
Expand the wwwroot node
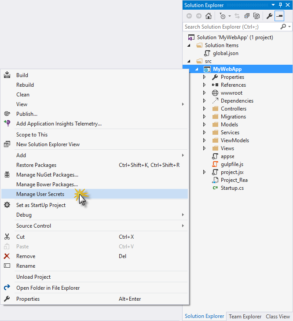(x=204, y=93)
